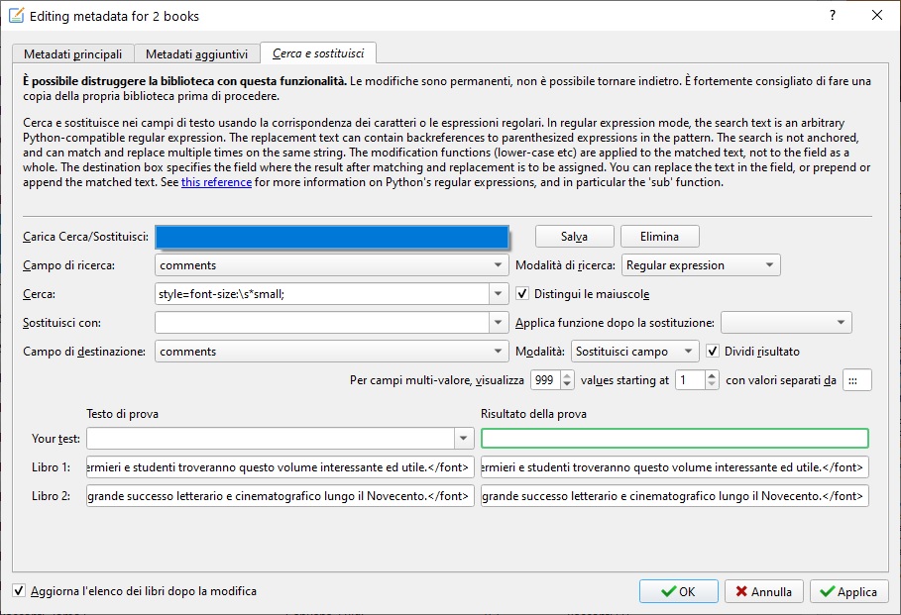Increase the visualizza 999 spinner value
The width and height of the screenshot is (901, 615).
coord(567,375)
